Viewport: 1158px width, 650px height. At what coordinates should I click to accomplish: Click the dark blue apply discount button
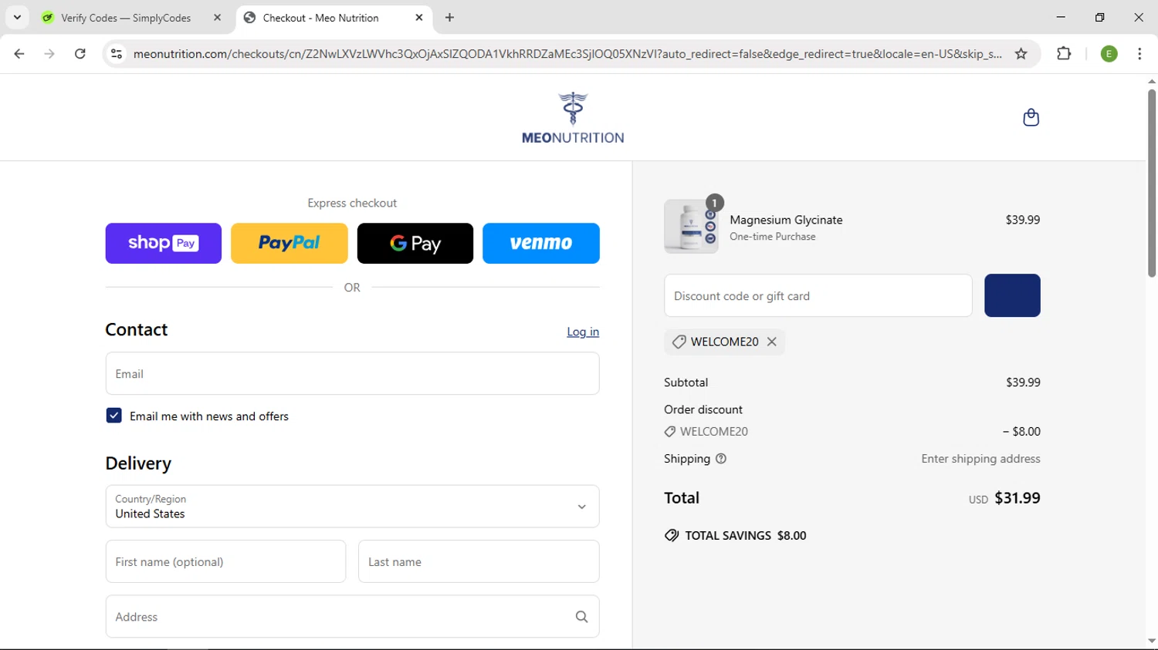[1012, 295]
